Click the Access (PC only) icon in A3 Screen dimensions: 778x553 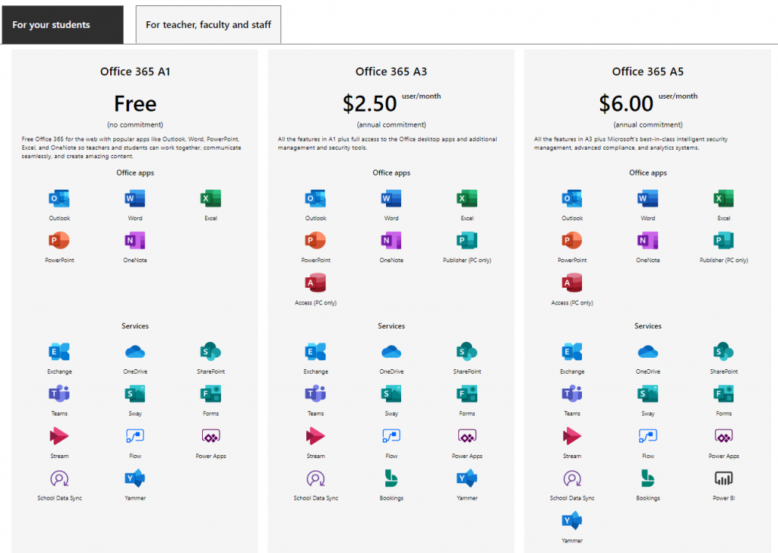315,283
